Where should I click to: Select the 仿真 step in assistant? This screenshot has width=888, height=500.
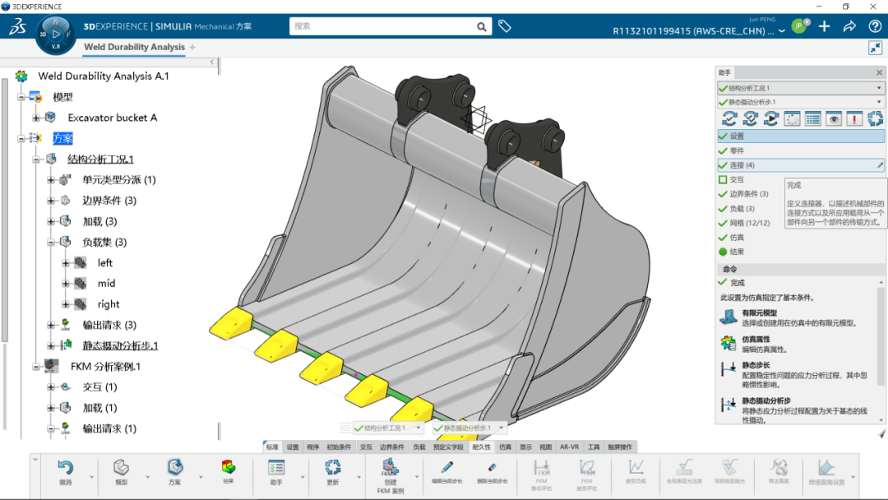[x=737, y=238]
